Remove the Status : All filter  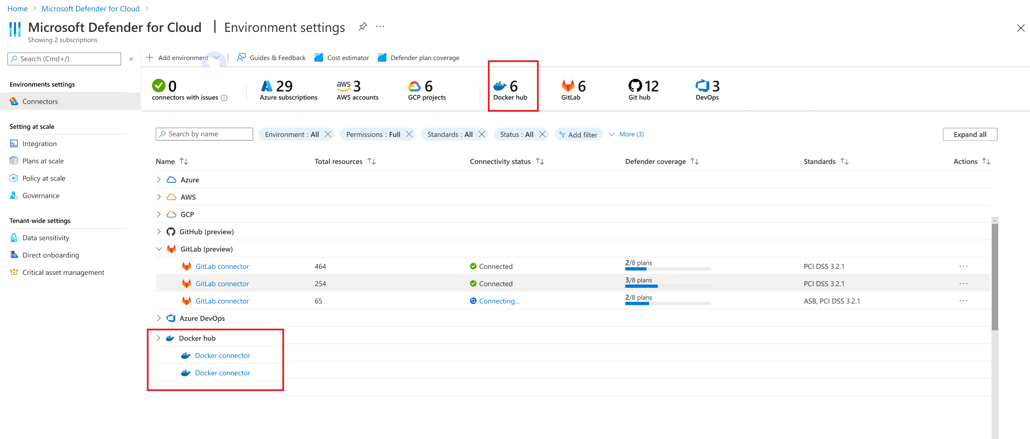(542, 134)
